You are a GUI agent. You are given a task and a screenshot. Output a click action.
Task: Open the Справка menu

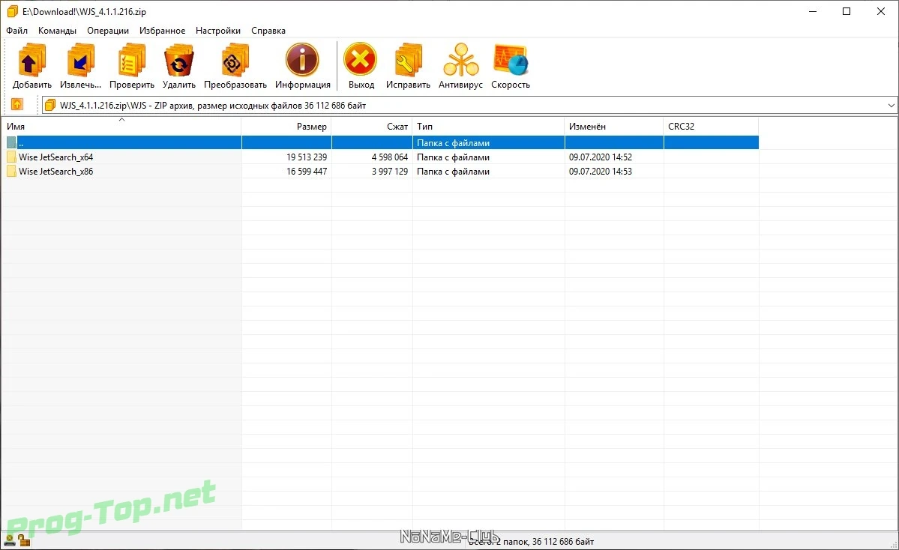pyautogui.click(x=268, y=31)
